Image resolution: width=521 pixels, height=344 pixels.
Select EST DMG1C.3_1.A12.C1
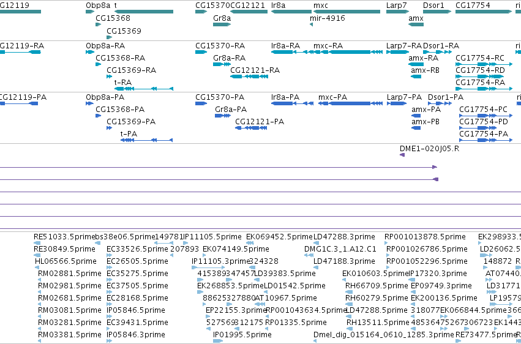309,255
